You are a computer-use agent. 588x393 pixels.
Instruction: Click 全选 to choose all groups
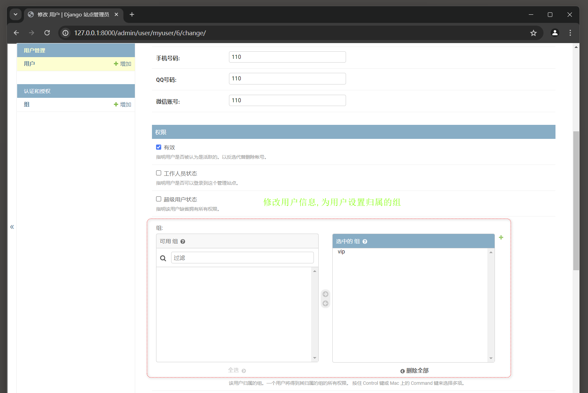click(237, 370)
